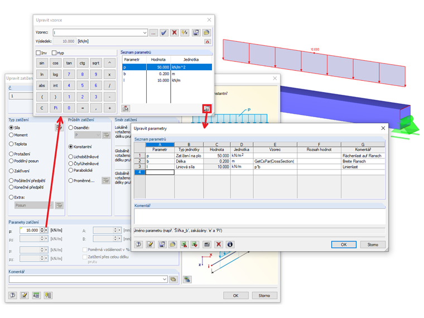The image size is (424, 318).
Task: Click the calculator C clear button
Action: pos(42,108)
